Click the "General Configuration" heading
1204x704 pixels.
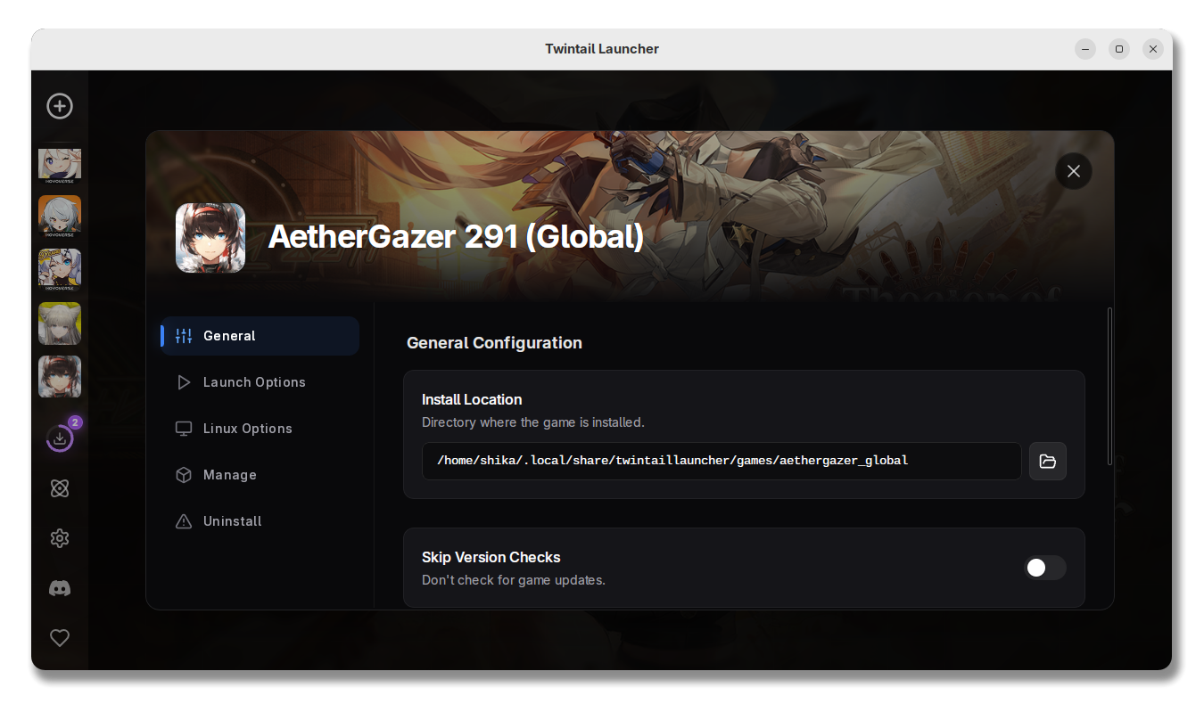click(x=494, y=343)
